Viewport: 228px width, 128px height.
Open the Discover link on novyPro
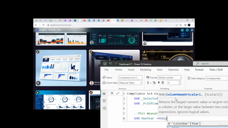coord(52,30)
